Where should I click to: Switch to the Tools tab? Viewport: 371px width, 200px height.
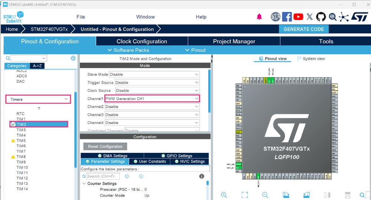[326, 41]
